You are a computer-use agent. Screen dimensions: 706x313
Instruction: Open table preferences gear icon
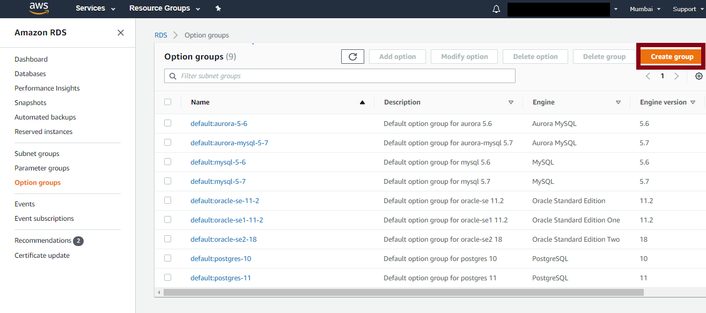pos(698,76)
